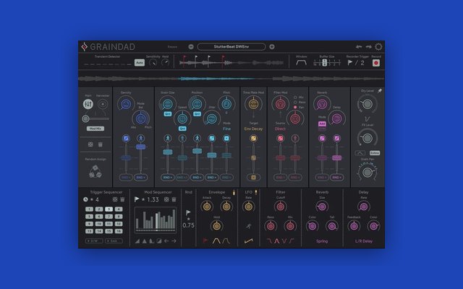Image resolution: width=463 pixels, height=289 pixels.
Task: Toggle the Qnt button under Grain Size
Action: click(168, 114)
